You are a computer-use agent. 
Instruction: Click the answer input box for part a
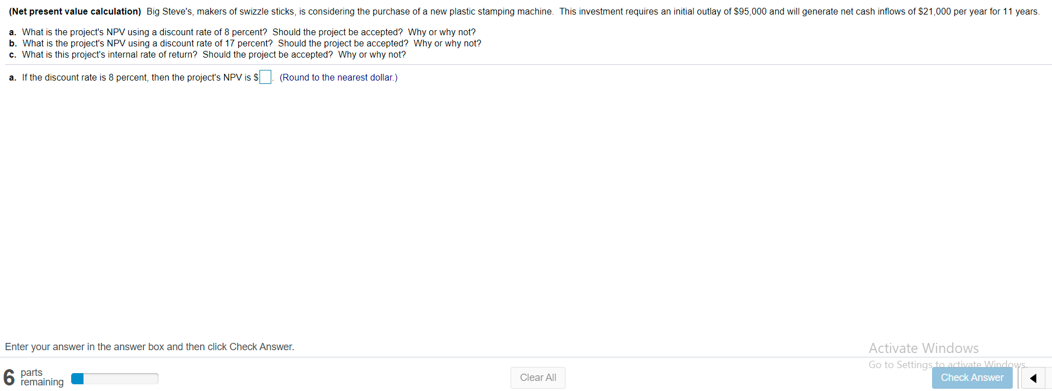click(x=265, y=77)
